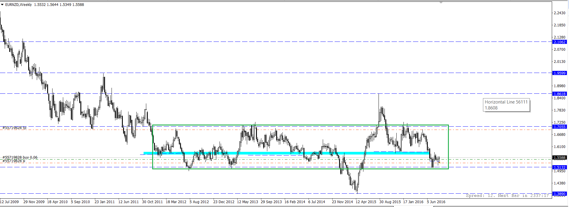
Task: Click the 1.8400 price scale value
Action: (x=560, y=98)
